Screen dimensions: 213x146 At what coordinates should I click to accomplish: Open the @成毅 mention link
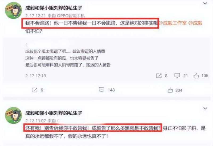tap(195, 23)
